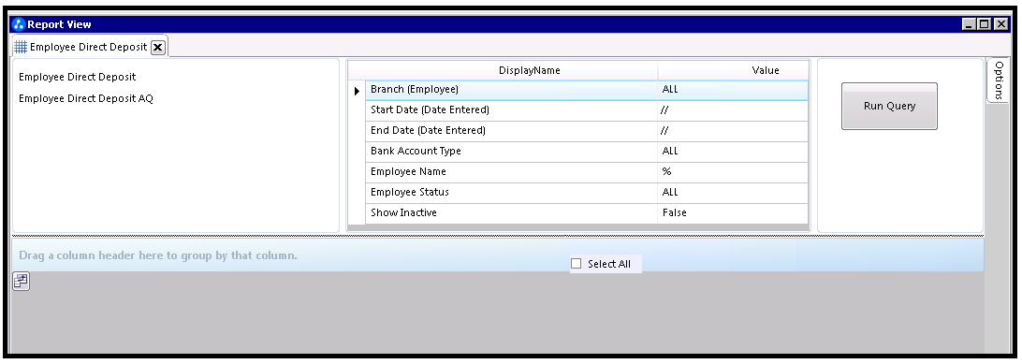Screen dimensions: 1022x364
Task: Switch to the Employee Direct Deposit tab
Action: coord(89,47)
